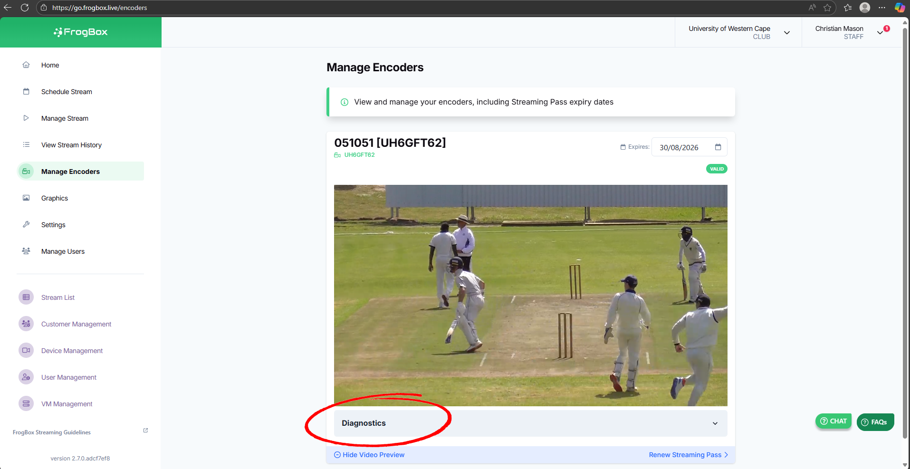The height and width of the screenshot is (469, 910).
Task: Click the info icon in the green banner
Action: pyautogui.click(x=345, y=102)
